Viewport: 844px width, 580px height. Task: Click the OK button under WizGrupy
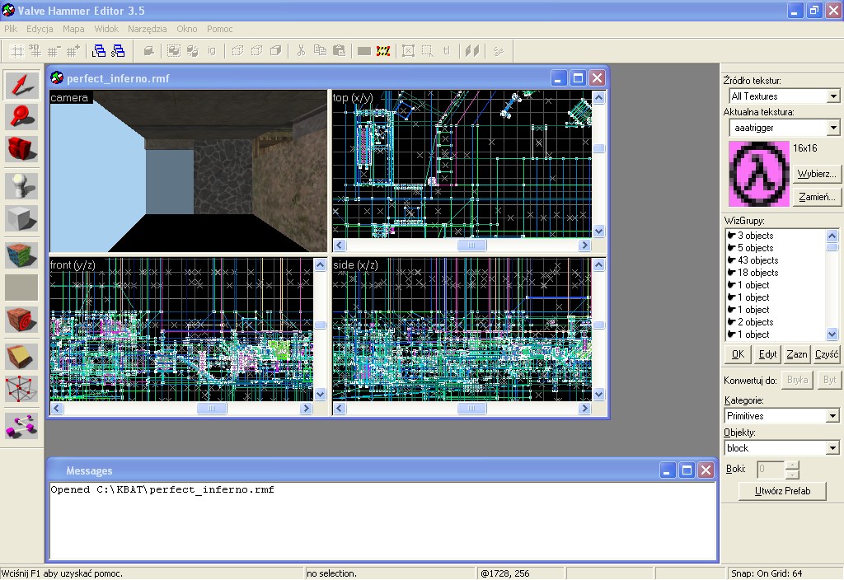(x=738, y=354)
